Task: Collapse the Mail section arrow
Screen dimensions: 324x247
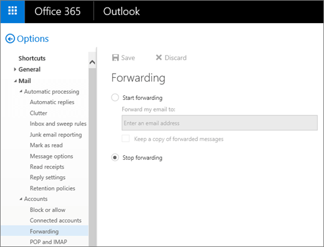Action: (x=15, y=81)
